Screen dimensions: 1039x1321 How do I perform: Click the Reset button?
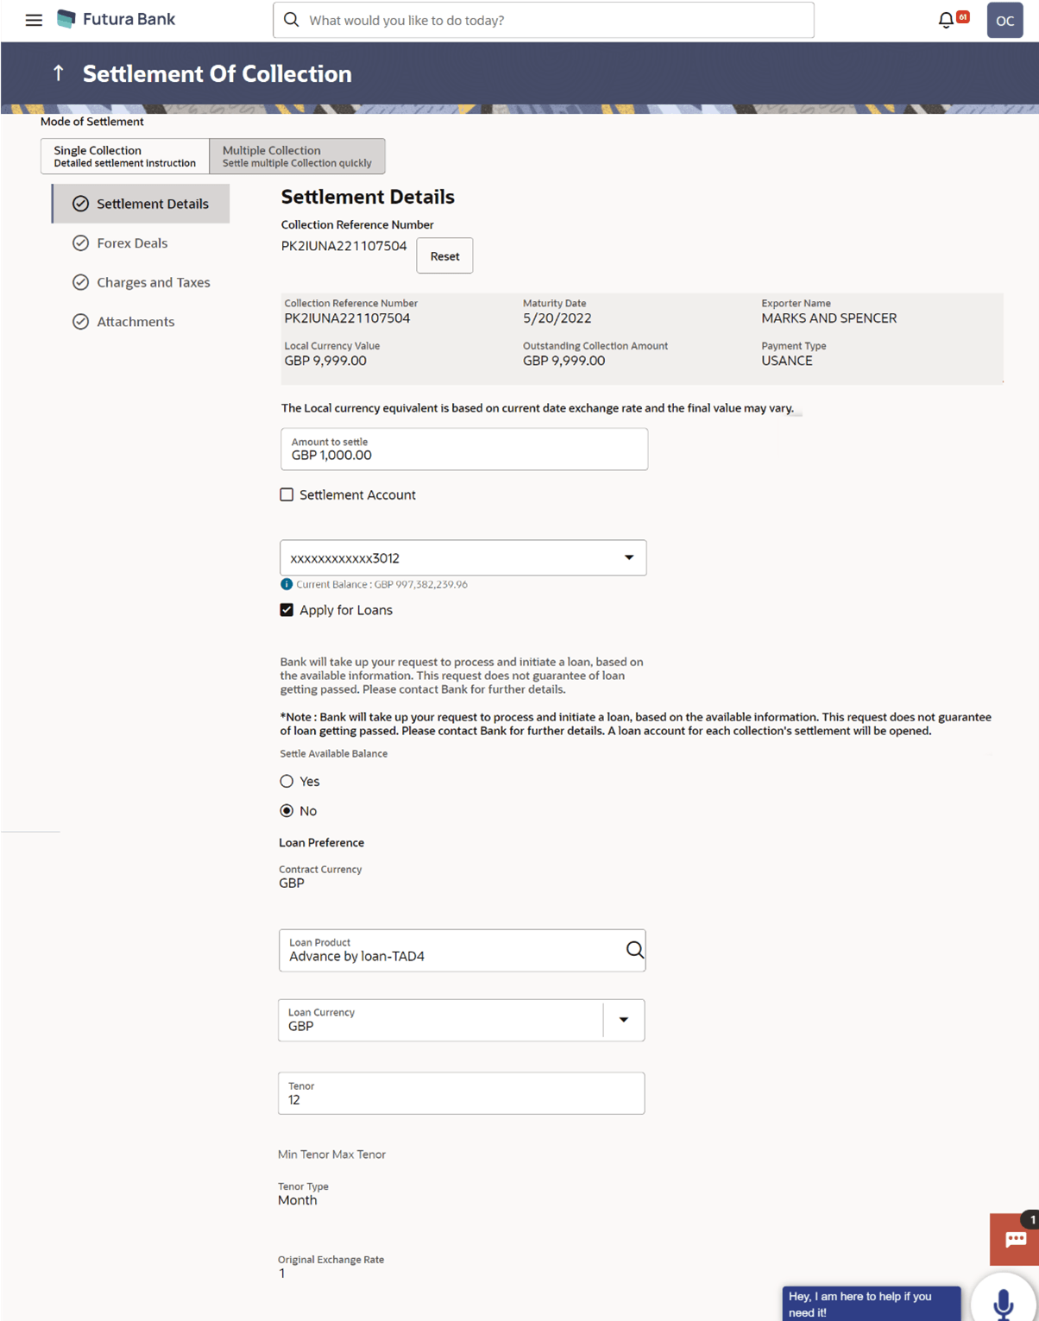coord(444,255)
